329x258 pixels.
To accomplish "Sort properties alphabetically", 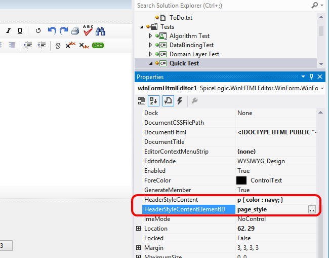I will 154,101.
